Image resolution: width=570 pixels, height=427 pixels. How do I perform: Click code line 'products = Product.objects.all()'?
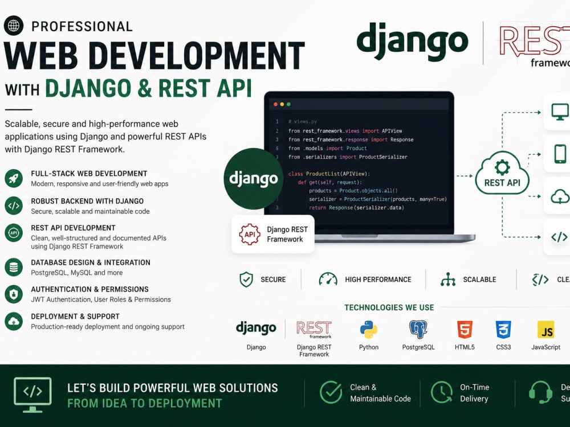[x=353, y=191]
